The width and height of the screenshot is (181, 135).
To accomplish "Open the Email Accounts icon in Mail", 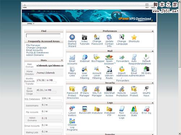I will coord(72,57).
